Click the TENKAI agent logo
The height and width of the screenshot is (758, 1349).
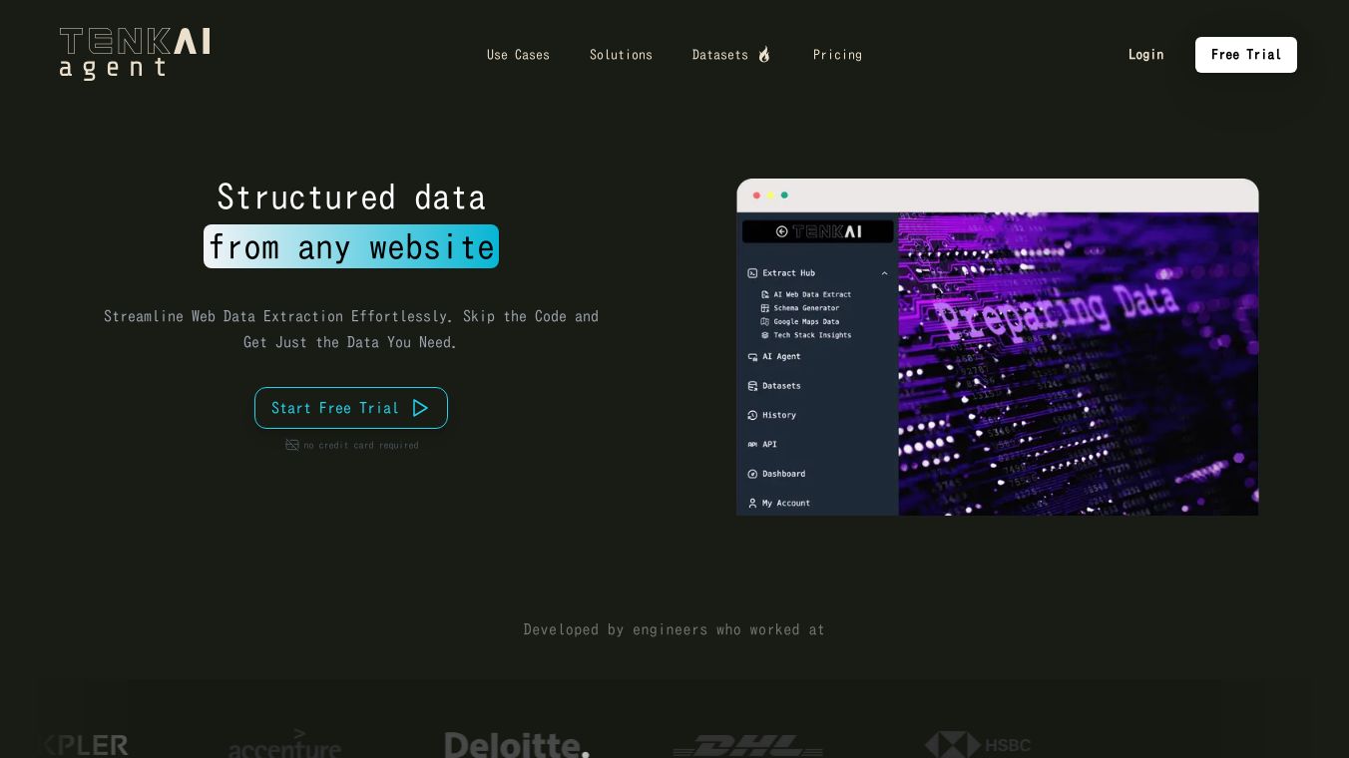coord(135,54)
